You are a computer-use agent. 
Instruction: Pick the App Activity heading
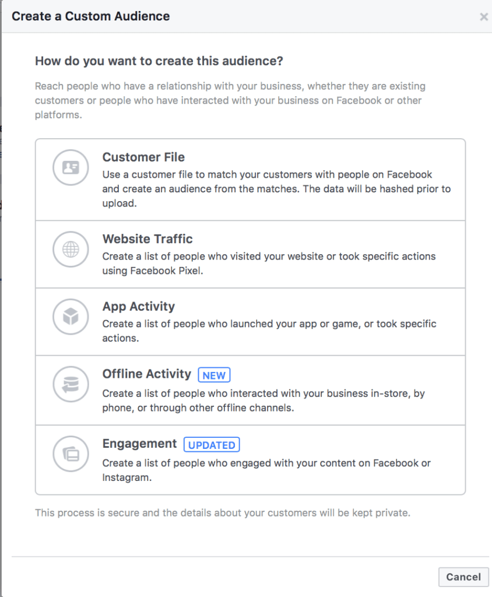pyautogui.click(x=138, y=307)
